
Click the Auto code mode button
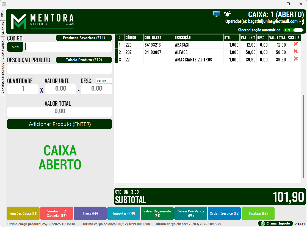15,47
